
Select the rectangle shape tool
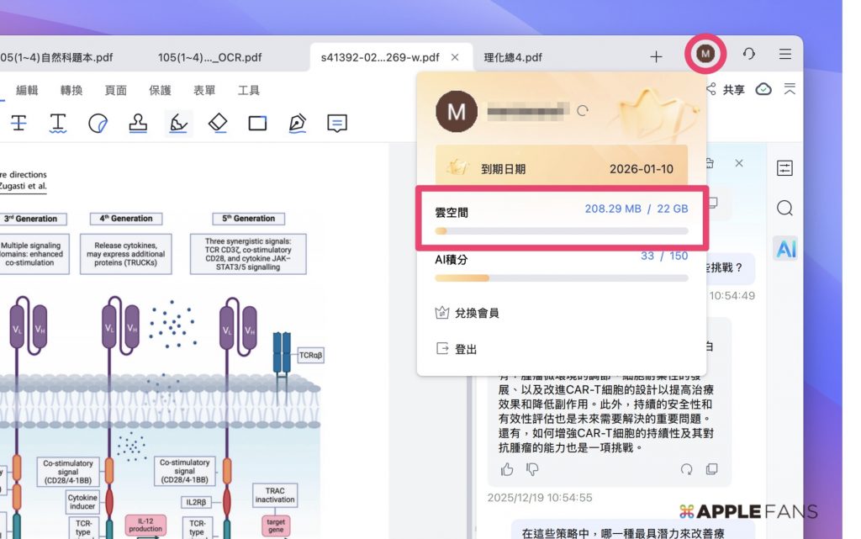tap(257, 124)
